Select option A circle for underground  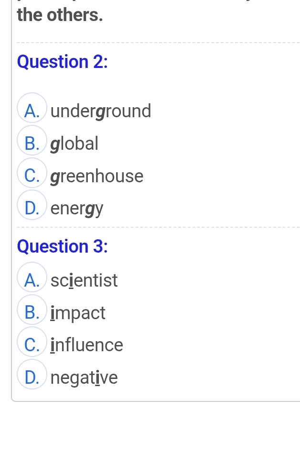32,110
